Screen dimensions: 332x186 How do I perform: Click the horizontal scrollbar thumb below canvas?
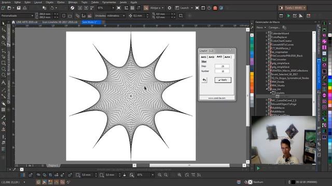coord(189,165)
